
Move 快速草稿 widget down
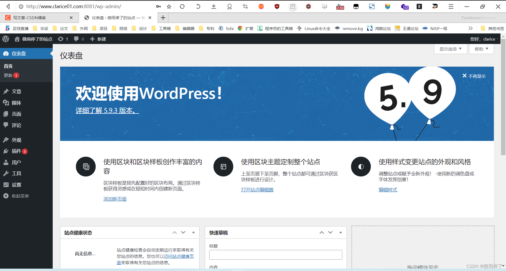330,233
